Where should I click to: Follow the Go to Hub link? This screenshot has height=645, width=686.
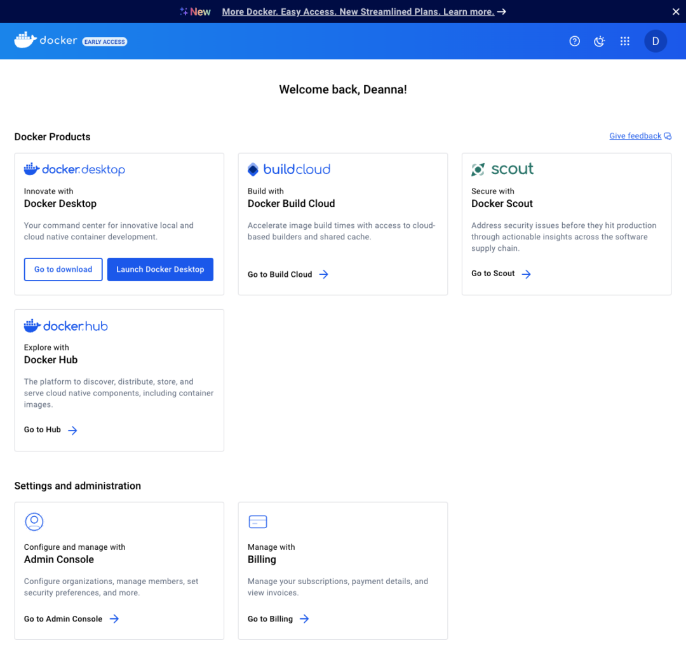pos(43,429)
